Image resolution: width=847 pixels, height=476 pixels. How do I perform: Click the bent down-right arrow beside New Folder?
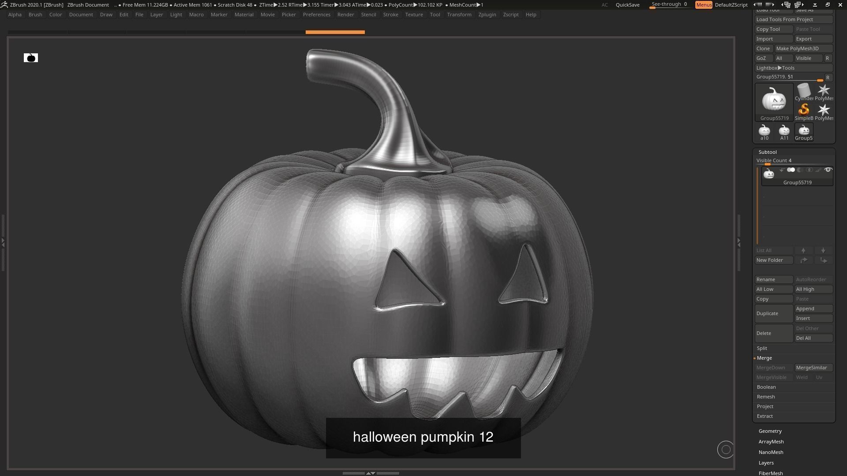click(x=823, y=260)
